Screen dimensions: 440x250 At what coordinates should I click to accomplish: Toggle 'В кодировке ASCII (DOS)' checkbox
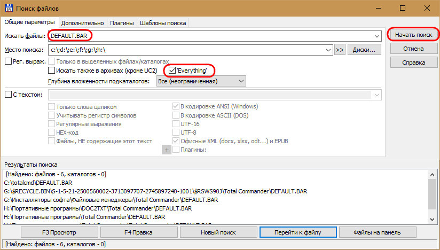click(x=176, y=115)
